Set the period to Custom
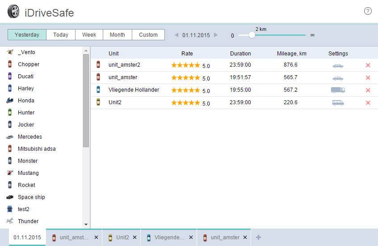Image resolution: width=378 pixels, height=246 pixels. pyautogui.click(x=148, y=35)
